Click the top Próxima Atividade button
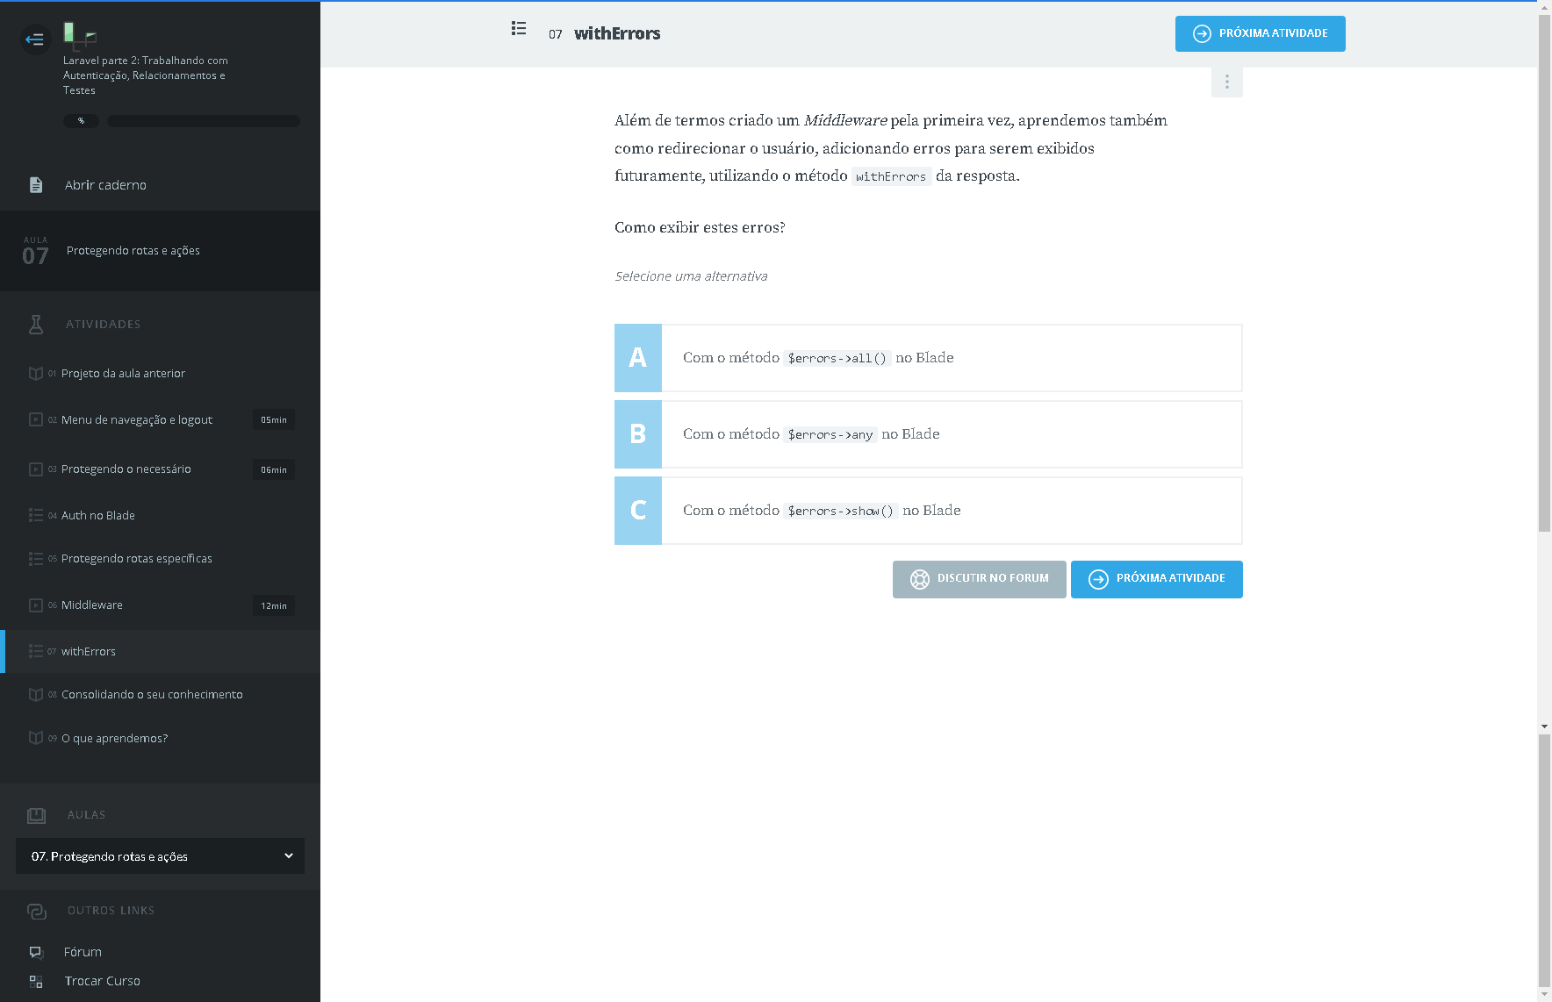This screenshot has height=1002, width=1552. pyautogui.click(x=1260, y=33)
